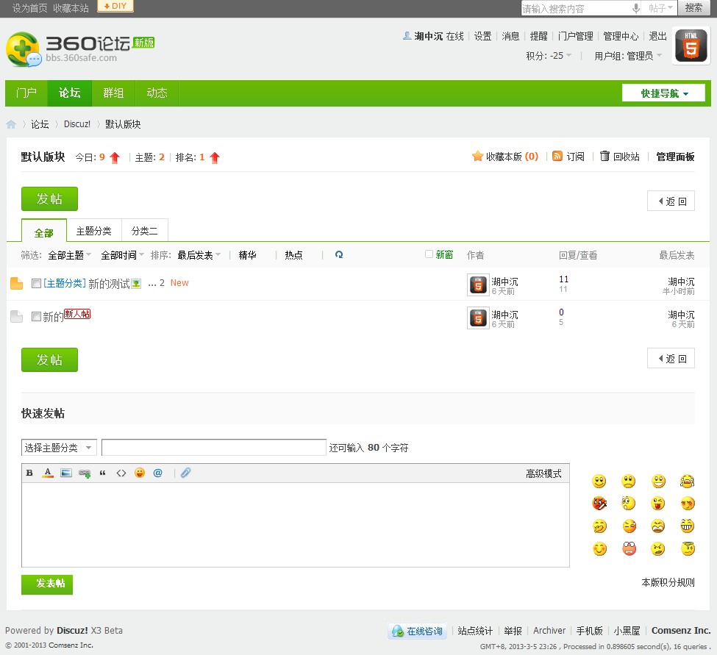The height and width of the screenshot is (655, 717).
Task: Tick the checkbox for 新的 thread
Action: (x=36, y=316)
